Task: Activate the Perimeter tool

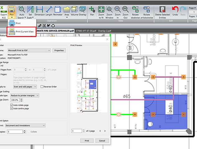Action: pyautogui.click(x=58, y=11)
